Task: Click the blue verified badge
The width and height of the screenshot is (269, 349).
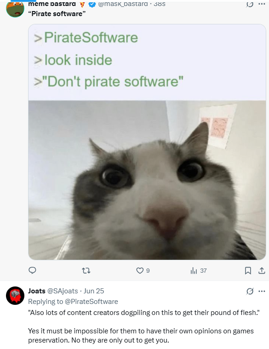Action: coord(92,4)
